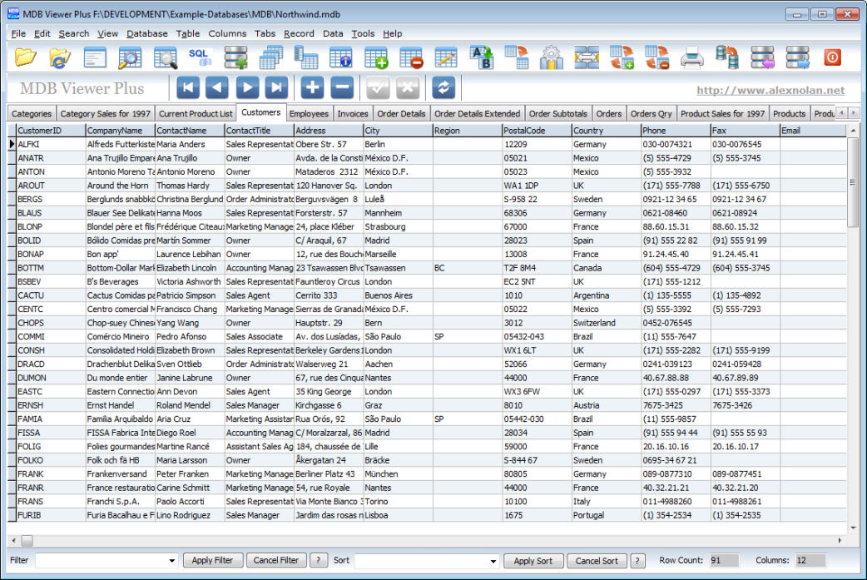Open the Sort dropdown list
The image size is (867, 580).
(x=496, y=560)
